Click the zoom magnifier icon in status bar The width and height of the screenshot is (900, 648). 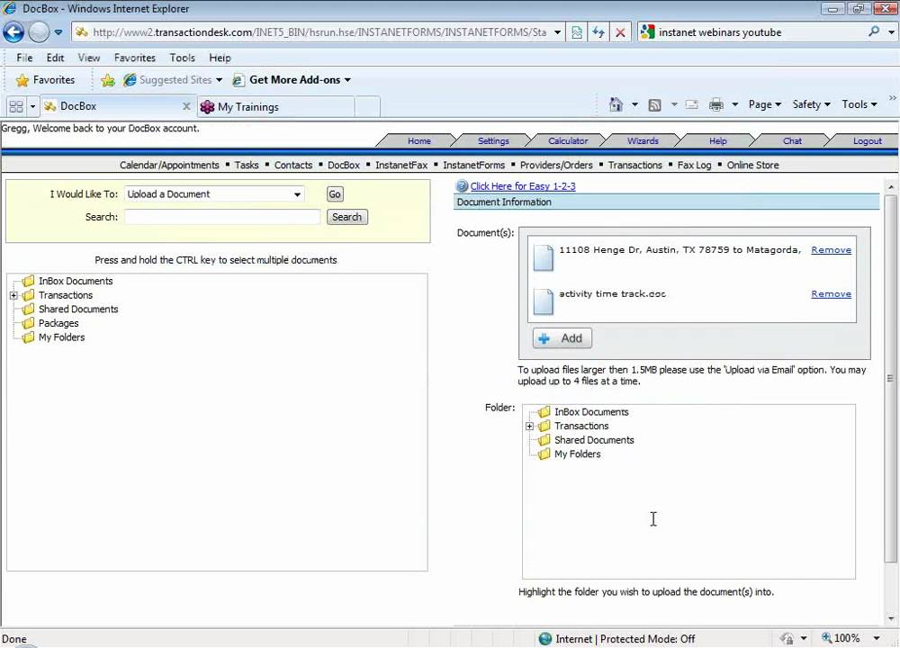(826, 638)
